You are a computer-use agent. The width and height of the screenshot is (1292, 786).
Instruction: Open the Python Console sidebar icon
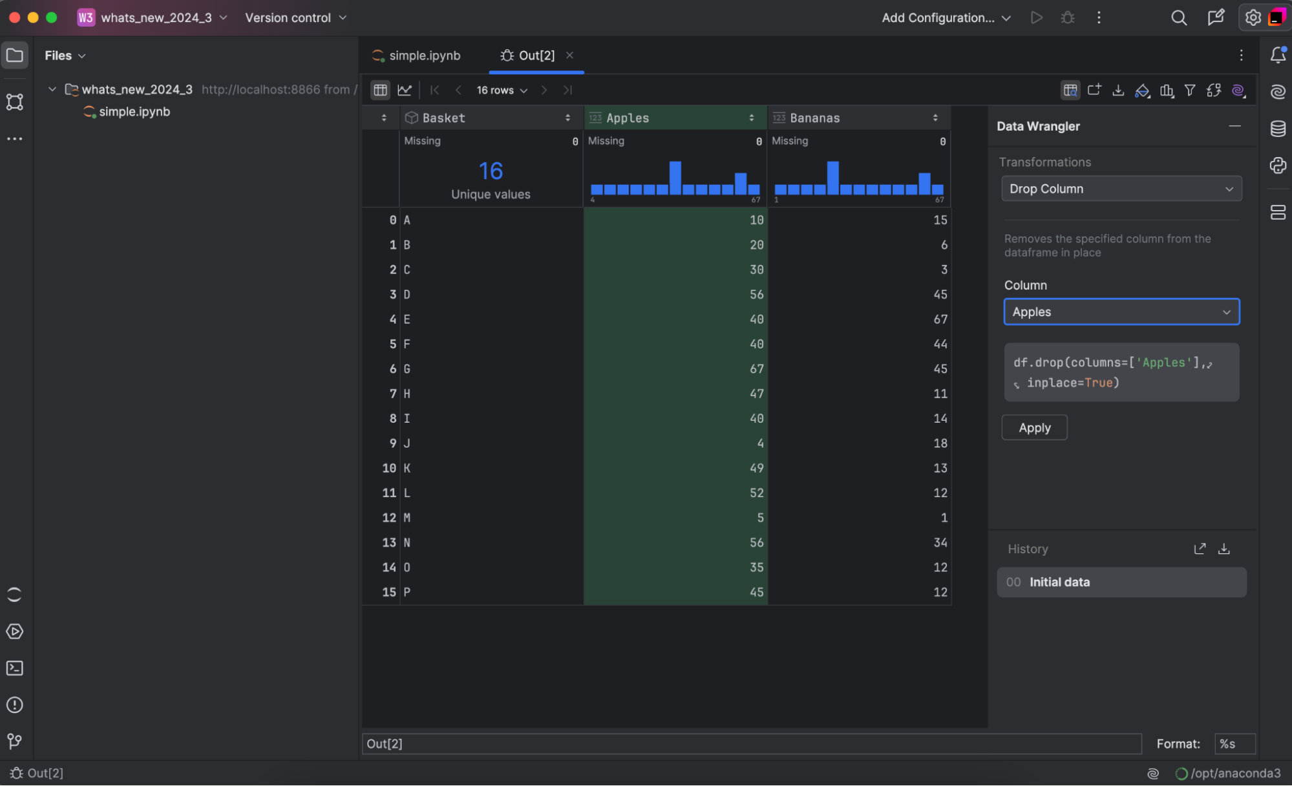(1278, 165)
